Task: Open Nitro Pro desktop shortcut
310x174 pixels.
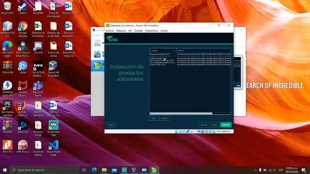Action: [x=8, y=146]
